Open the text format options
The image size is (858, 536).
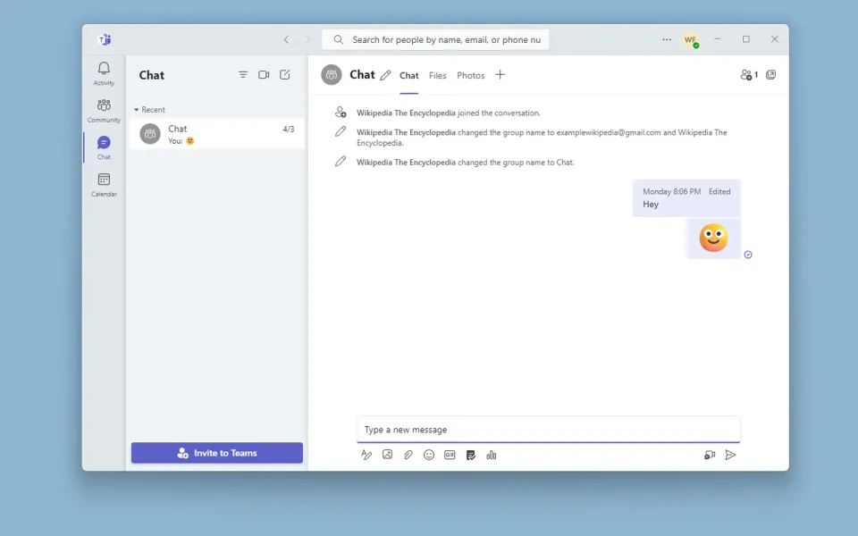pyautogui.click(x=366, y=455)
